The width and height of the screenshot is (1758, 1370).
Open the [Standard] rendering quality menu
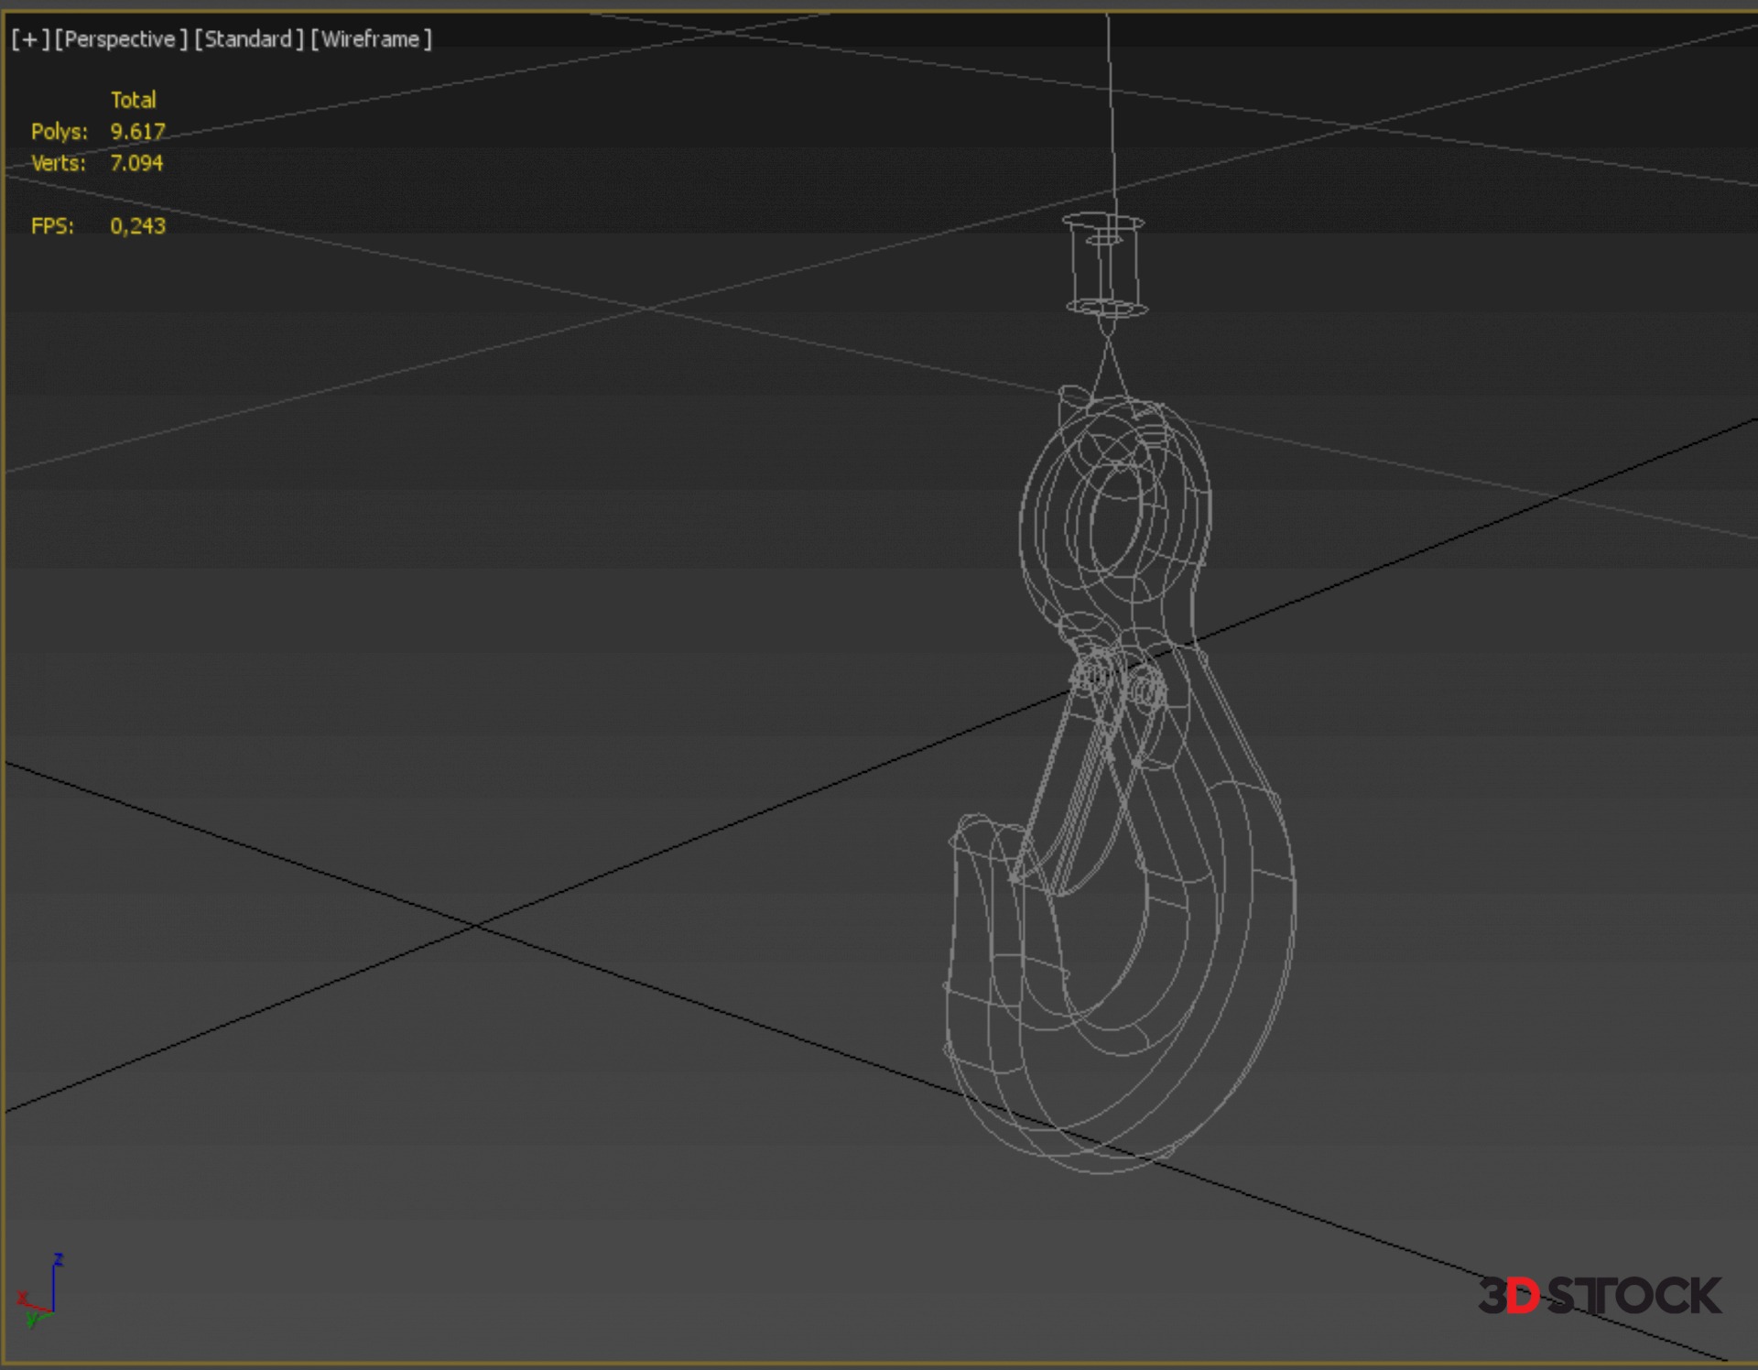pyautogui.click(x=248, y=39)
